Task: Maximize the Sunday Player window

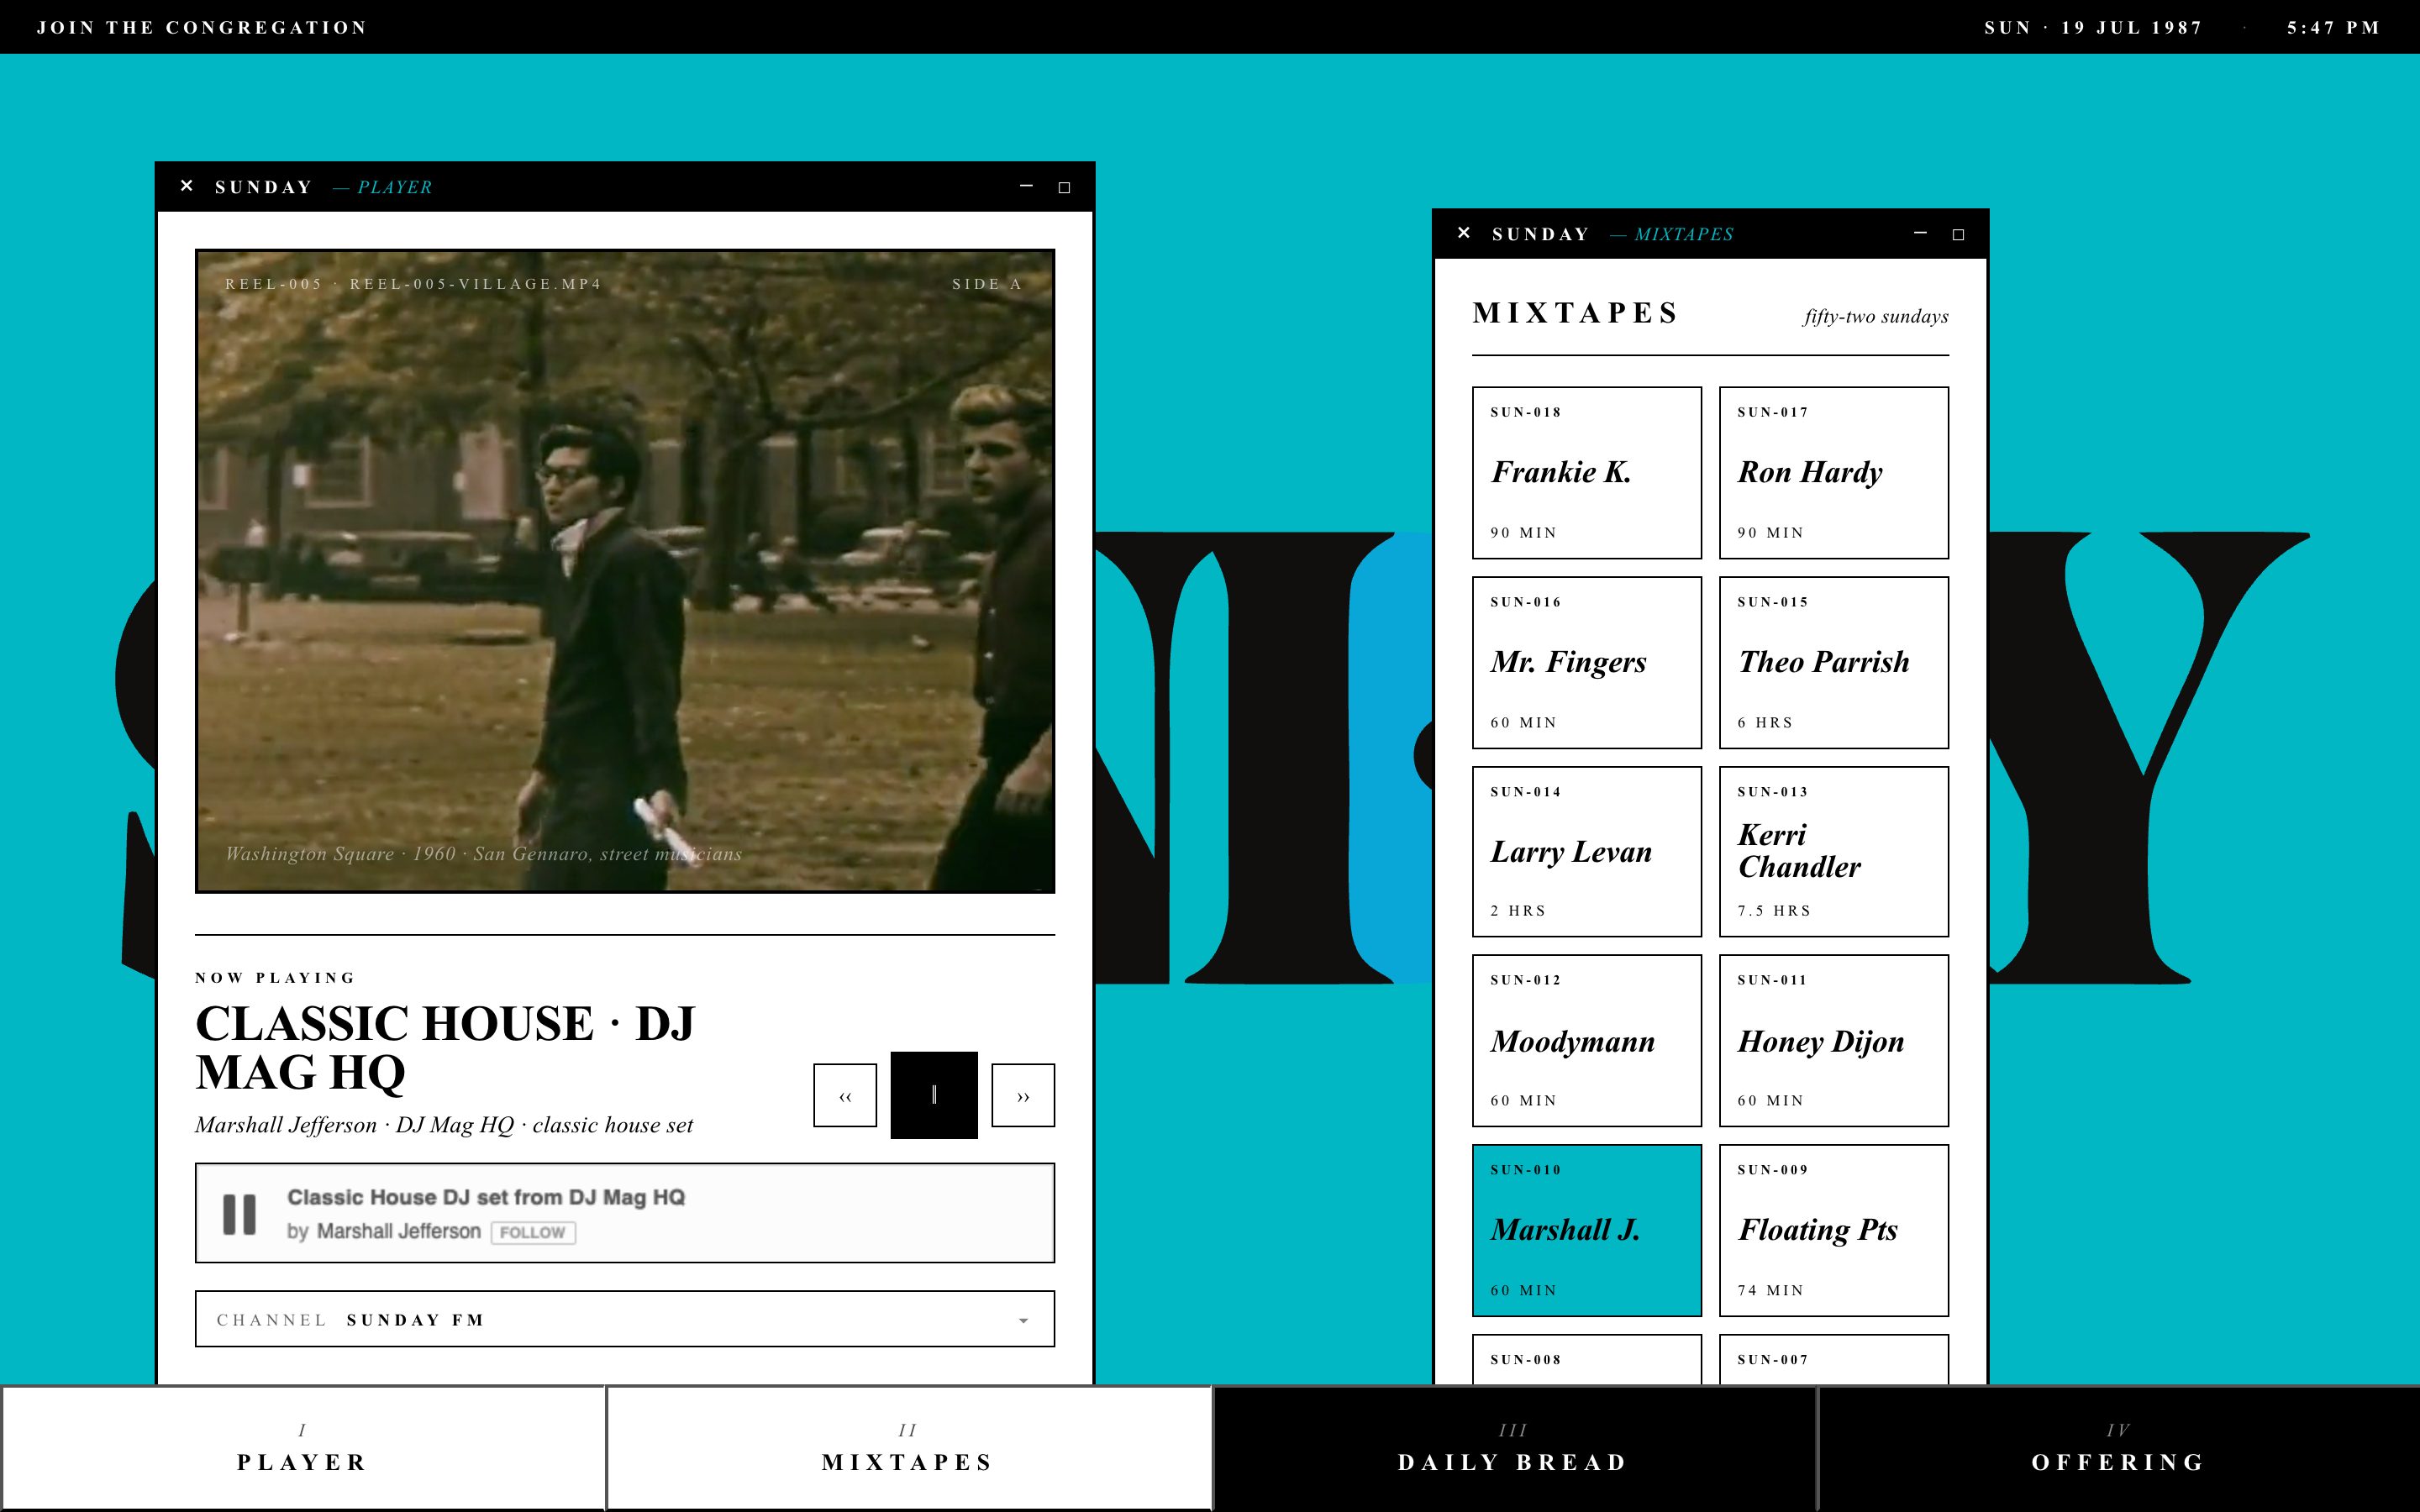Action: click(1064, 187)
